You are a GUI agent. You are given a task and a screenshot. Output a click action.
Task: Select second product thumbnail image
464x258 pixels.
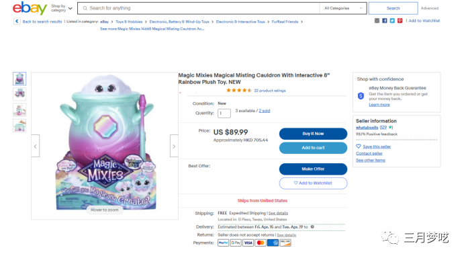point(19,94)
